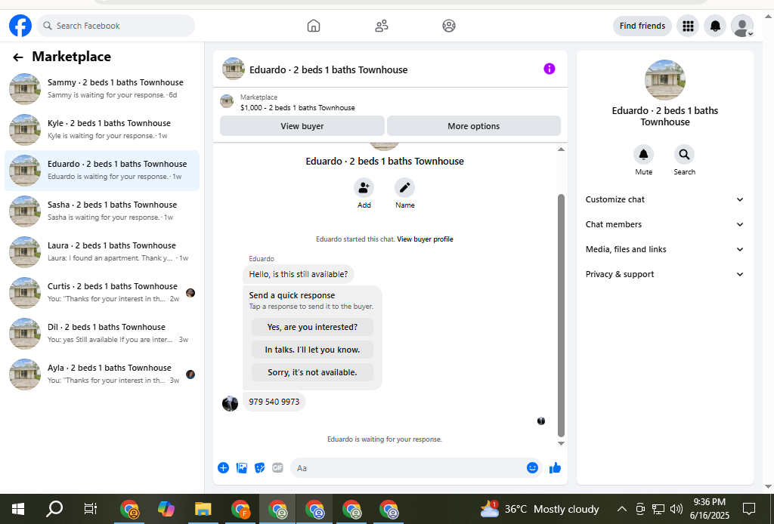Image resolution: width=774 pixels, height=524 pixels.
Task: Click the listing thumbnail in right panel
Action: 665,80
